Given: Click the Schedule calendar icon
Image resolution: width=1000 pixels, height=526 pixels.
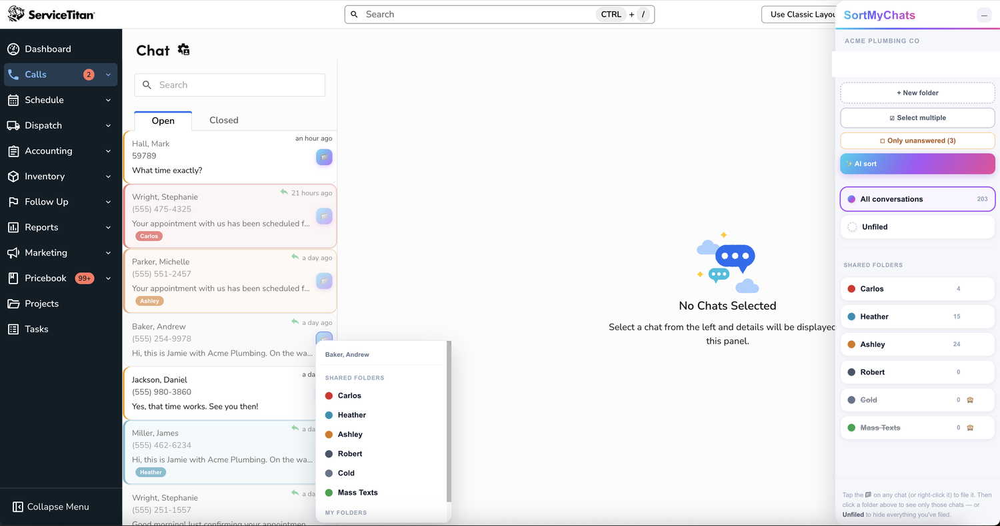Looking at the screenshot, I should click(x=13, y=100).
